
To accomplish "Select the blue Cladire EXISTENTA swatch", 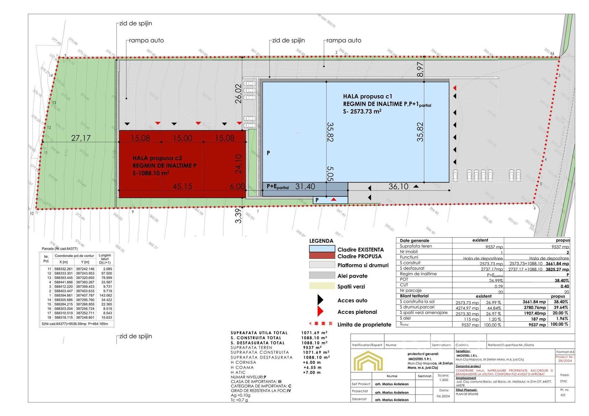I will coord(322,249).
